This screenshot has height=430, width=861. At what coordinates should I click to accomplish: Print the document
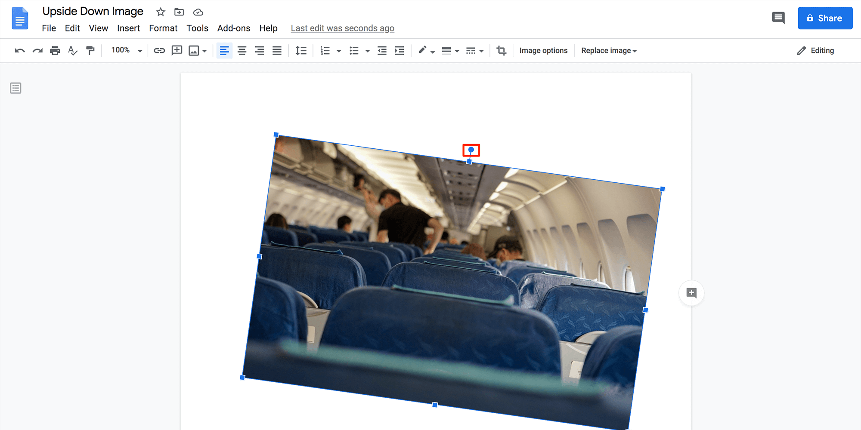(x=55, y=50)
